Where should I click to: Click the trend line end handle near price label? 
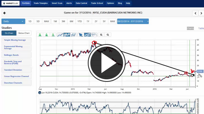(x=194, y=75)
